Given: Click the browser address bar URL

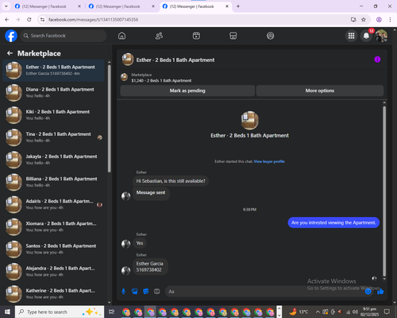Looking at the screenshot, I should [93, 20].
